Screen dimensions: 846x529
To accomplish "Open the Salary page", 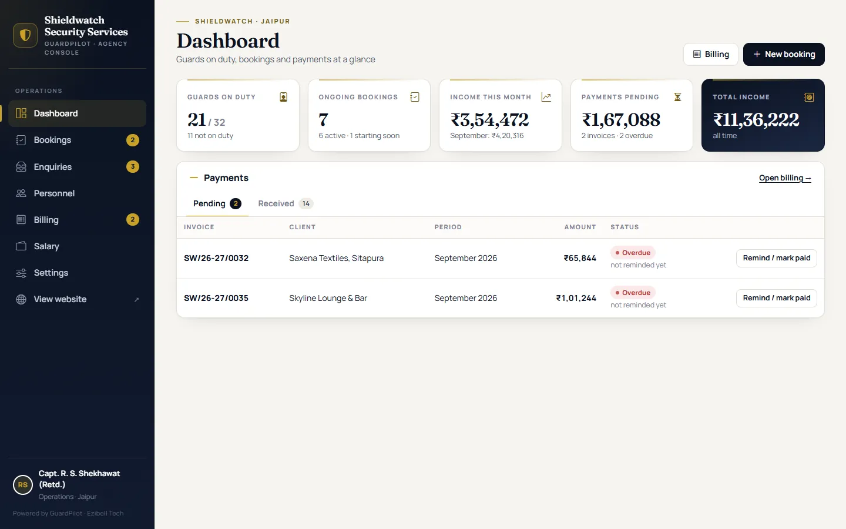I will coord(77,246).
